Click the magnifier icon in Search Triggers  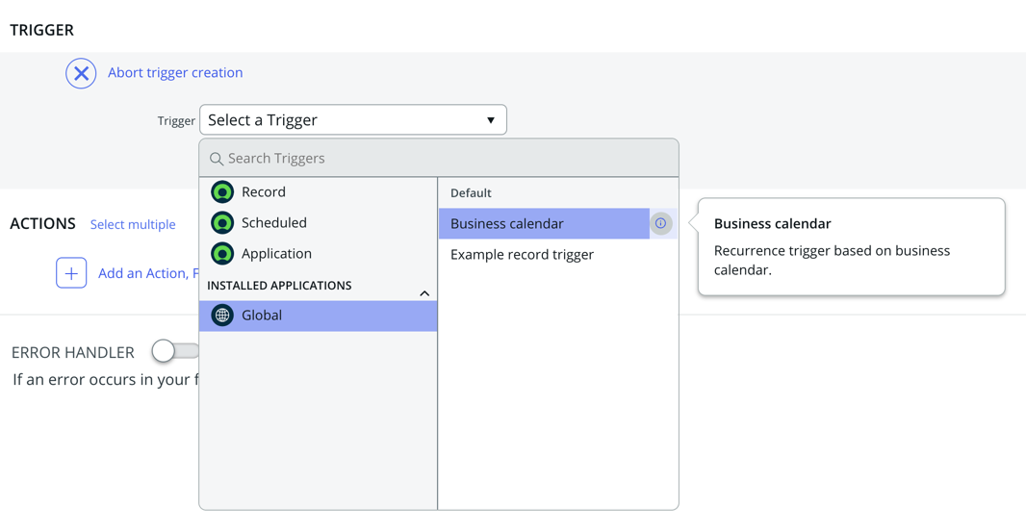click(x=216, y=159)
